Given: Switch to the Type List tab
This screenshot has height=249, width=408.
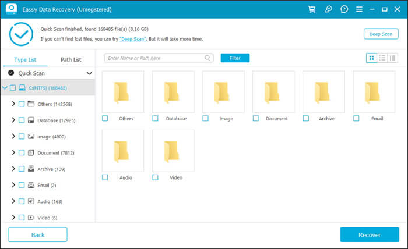Looking at the screenshot, I should coord(25,60).
